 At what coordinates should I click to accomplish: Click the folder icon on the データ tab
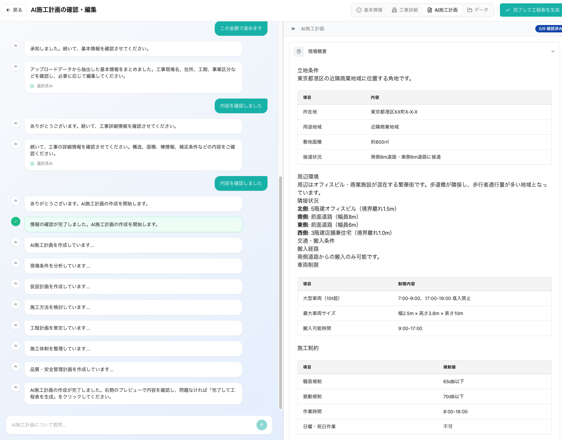470,10
